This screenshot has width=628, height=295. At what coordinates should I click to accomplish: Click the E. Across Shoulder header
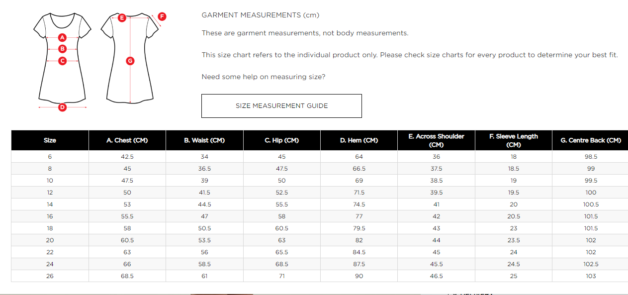pyautogui.click(x=436, y=140)
